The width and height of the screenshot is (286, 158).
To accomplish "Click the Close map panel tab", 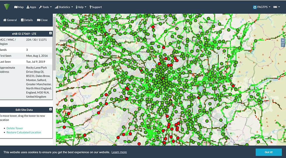I will click(42, 20).
